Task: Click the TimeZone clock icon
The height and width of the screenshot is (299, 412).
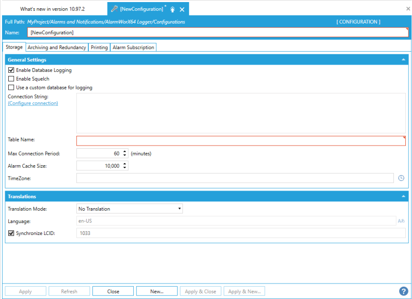Action: coord(401,178)
